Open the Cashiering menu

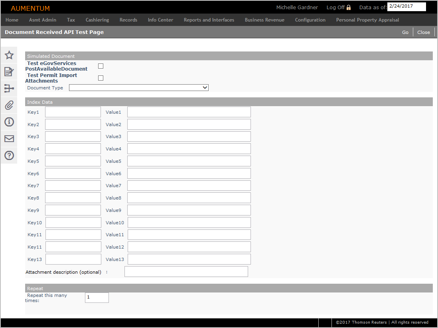point(97,20)
